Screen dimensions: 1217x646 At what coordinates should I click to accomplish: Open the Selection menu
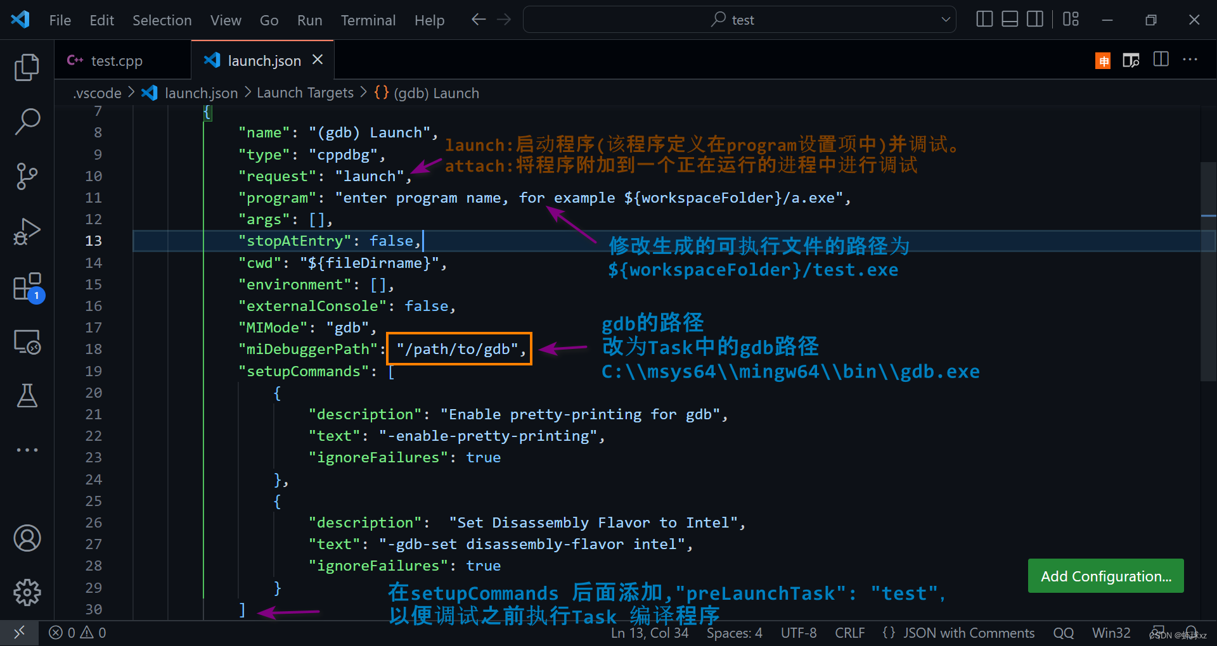(x=162, y=20)
